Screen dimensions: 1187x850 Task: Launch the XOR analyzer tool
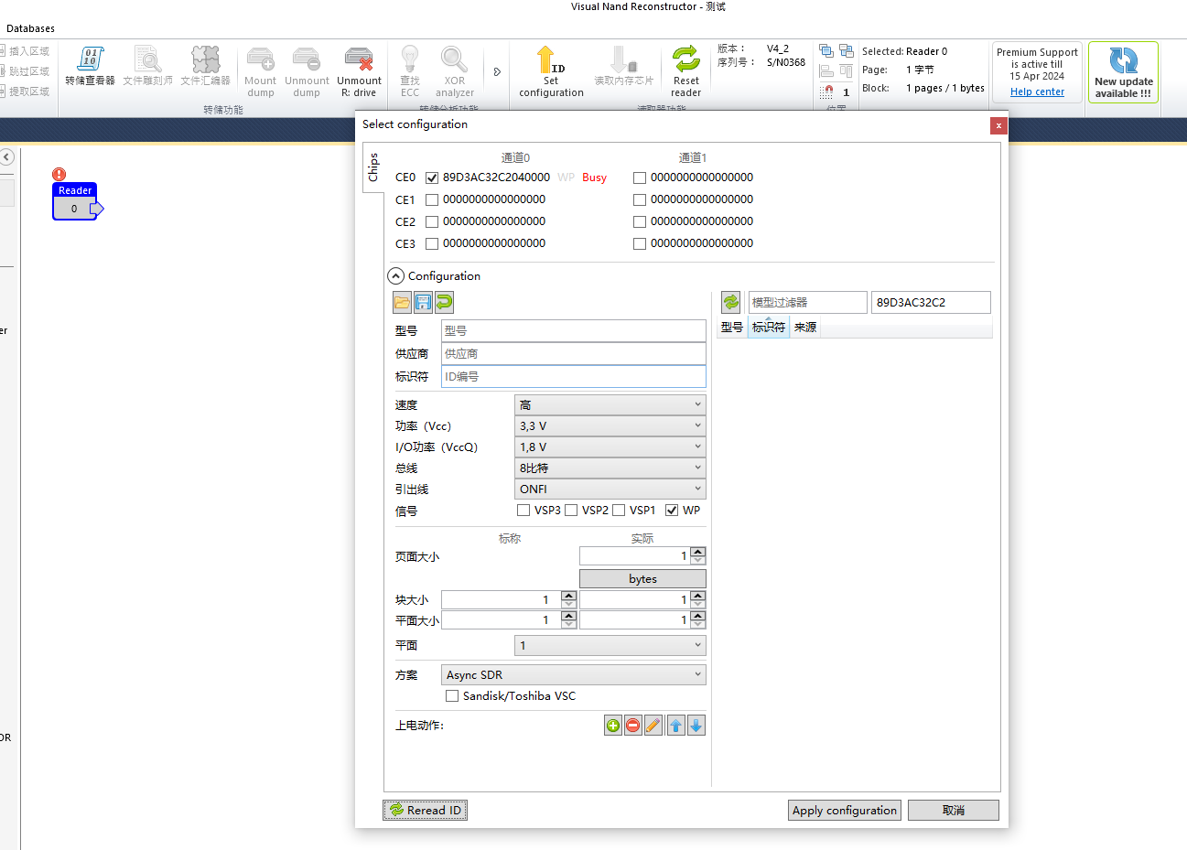click(x=455, y=71)
